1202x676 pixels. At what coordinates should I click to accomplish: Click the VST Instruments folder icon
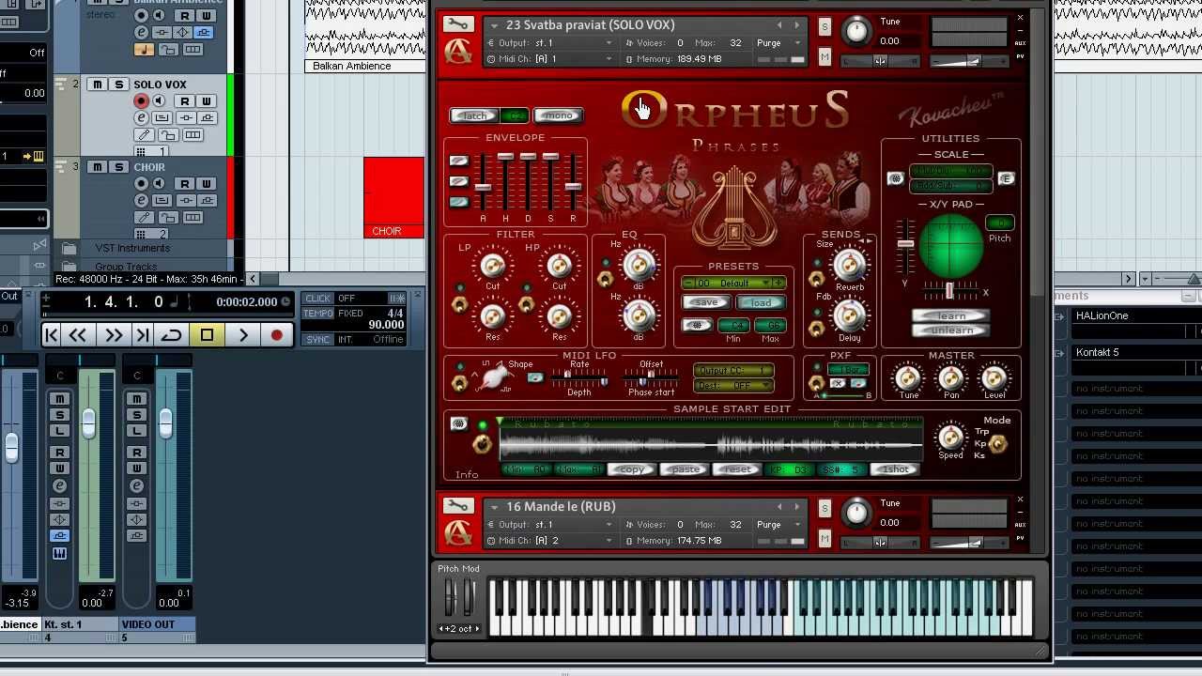tap(69, 249)
